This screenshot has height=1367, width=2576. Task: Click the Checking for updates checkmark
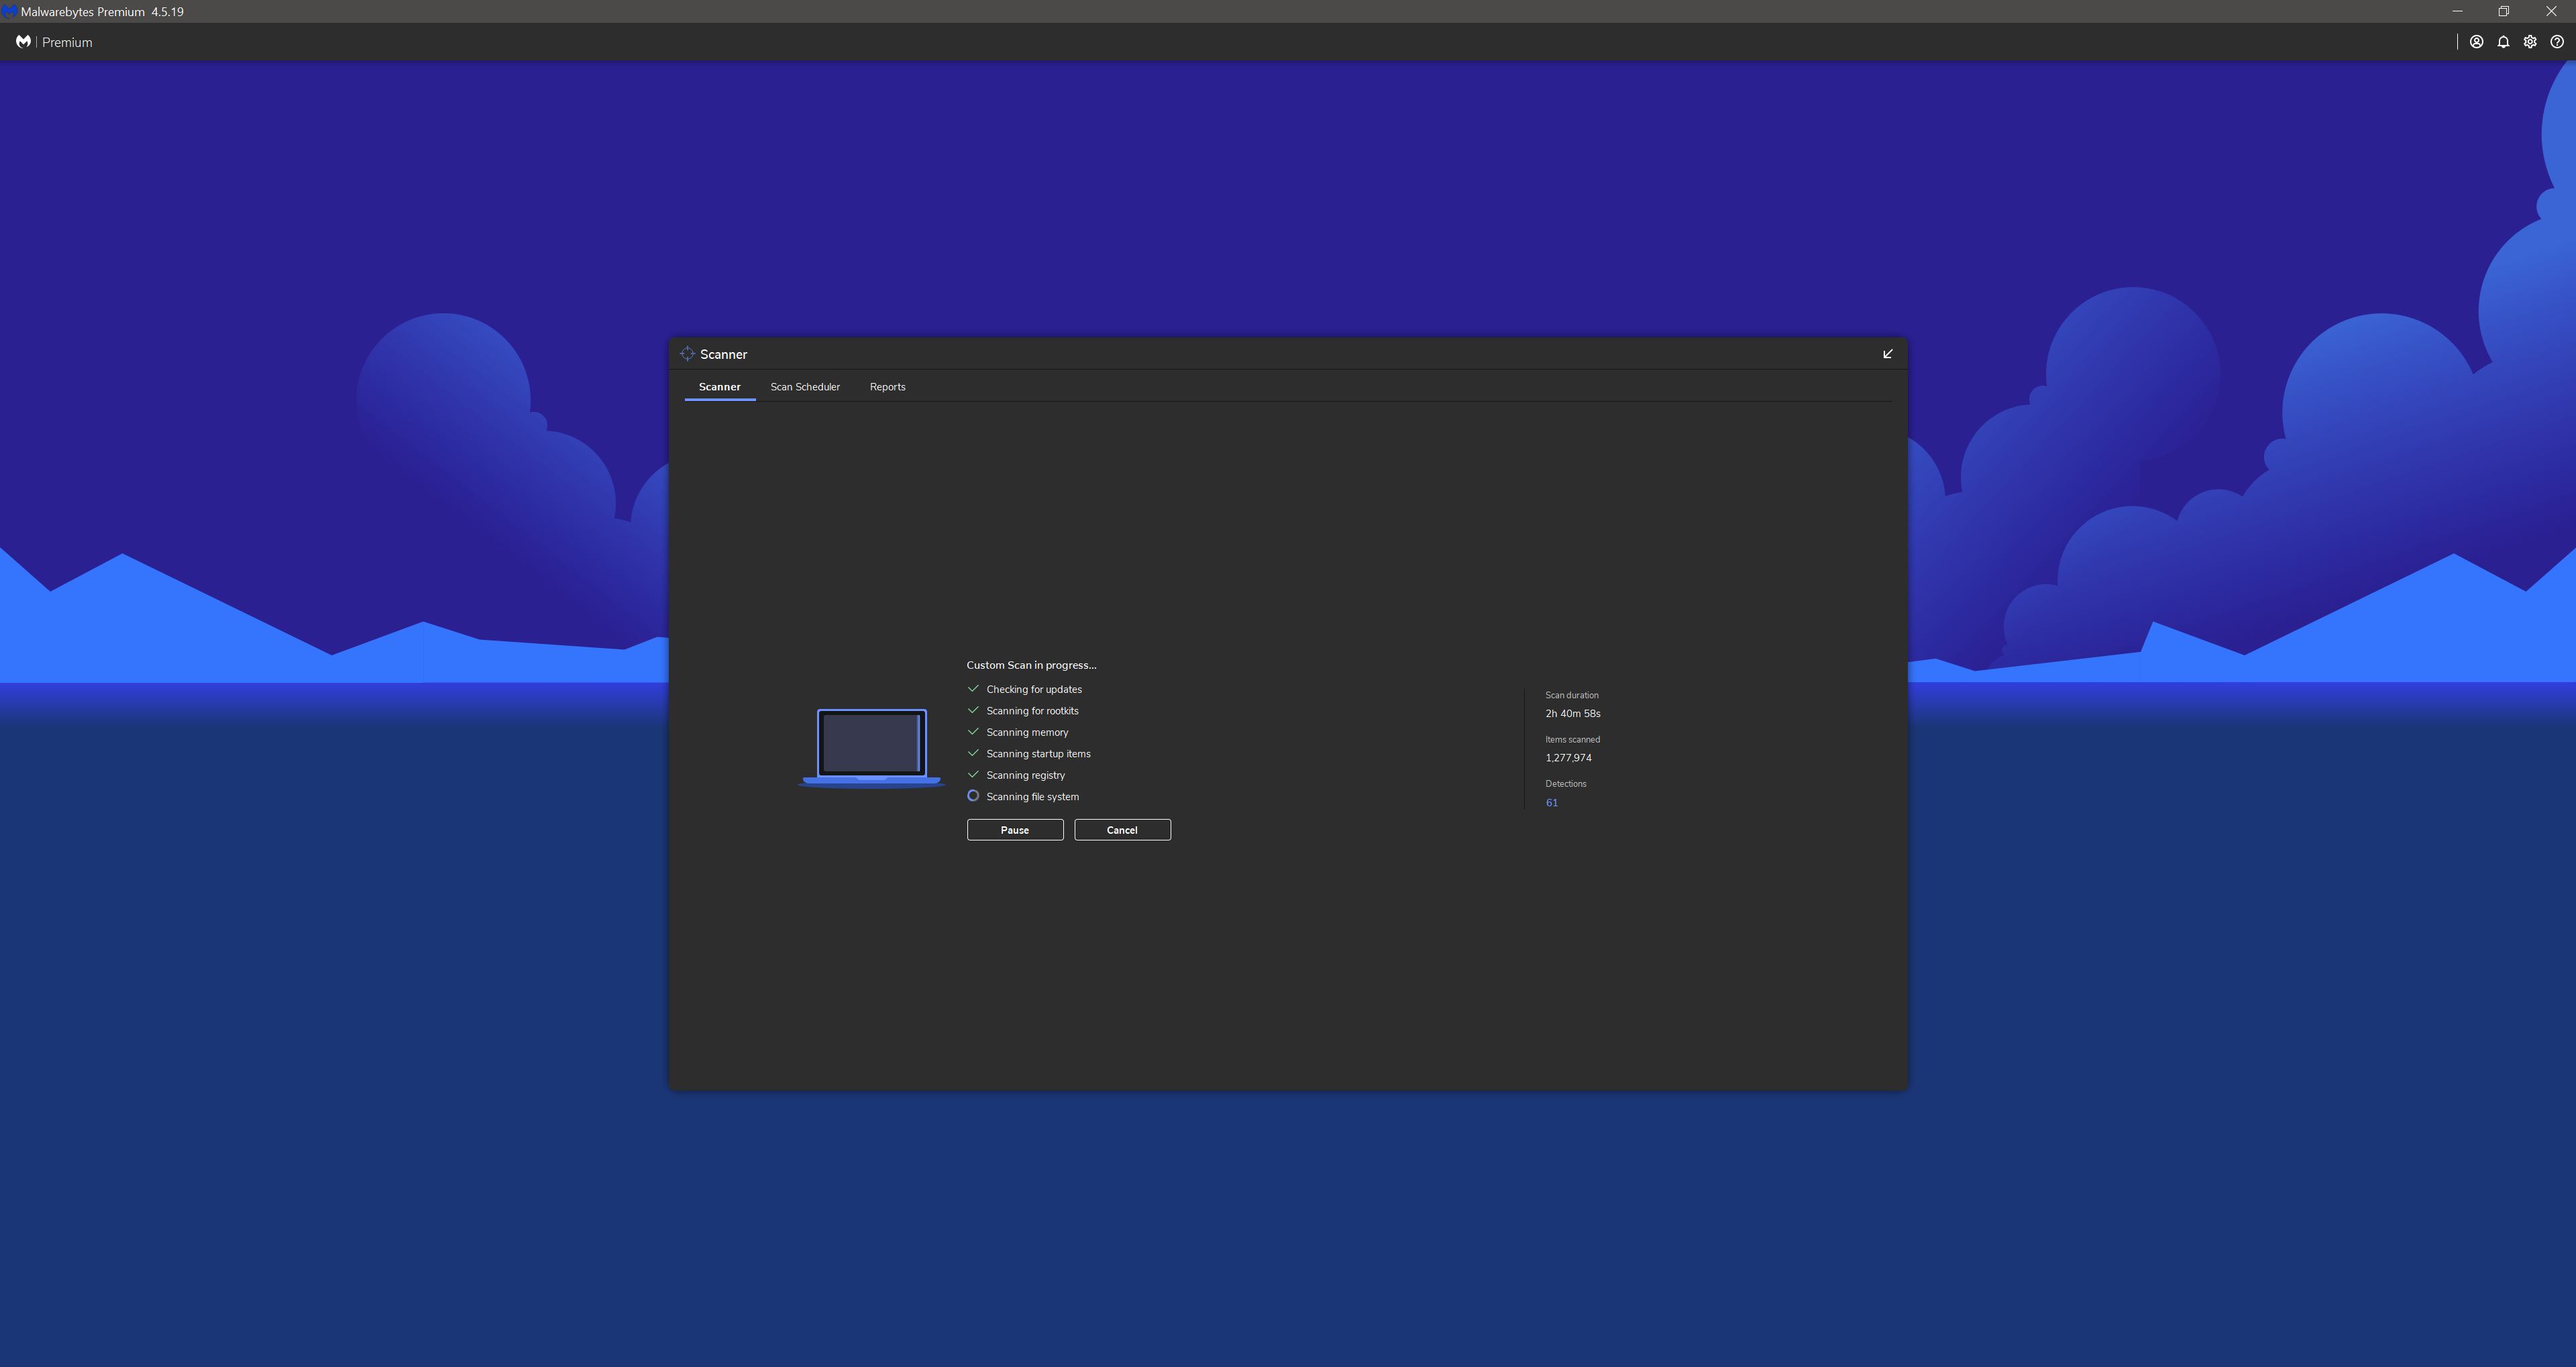pos(973,689)
